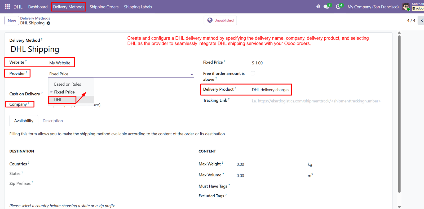
Task: Click the 'Must Have Tags' label
Action: pos(213,186)
